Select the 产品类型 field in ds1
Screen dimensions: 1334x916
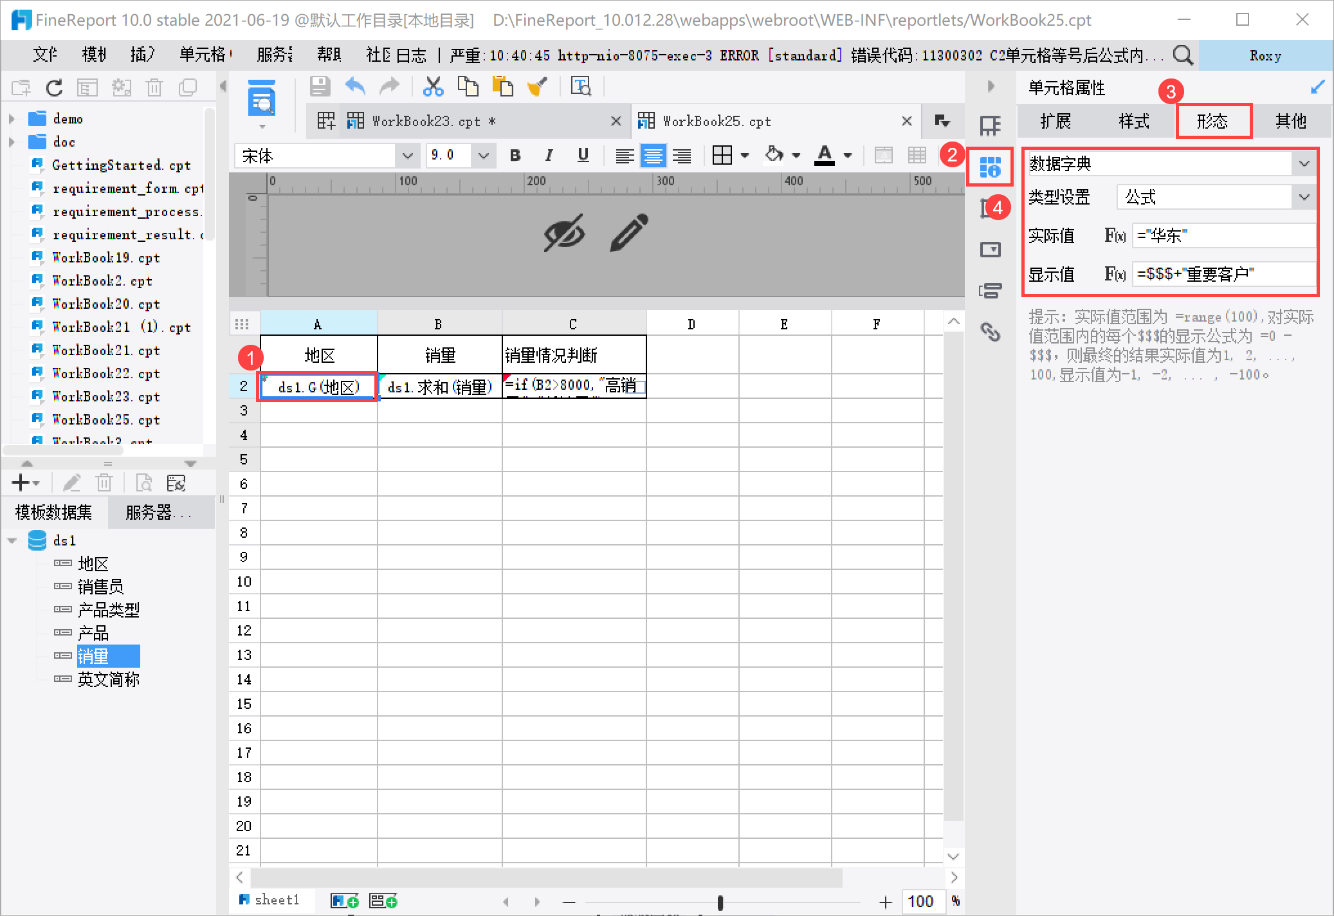pos(108,610)
